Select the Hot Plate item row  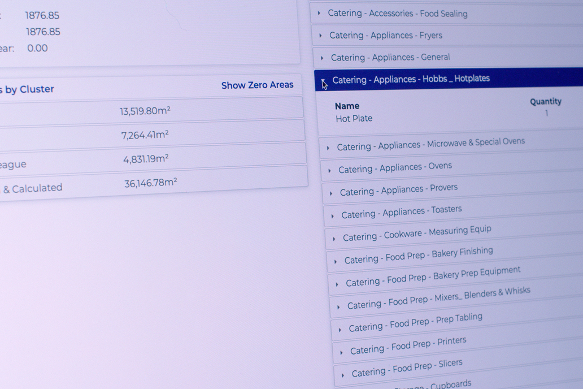(354, 119)
